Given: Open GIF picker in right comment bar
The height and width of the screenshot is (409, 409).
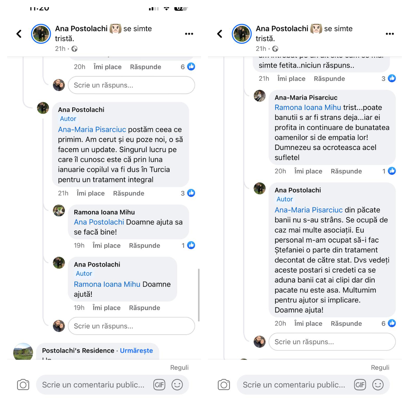Looking at the screenshot, I should [360, 385].
